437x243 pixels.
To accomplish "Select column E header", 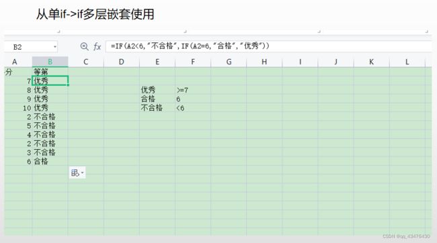I will click(157, 62).
